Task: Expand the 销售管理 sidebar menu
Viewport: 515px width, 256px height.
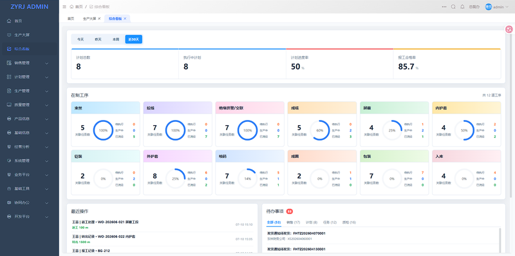Action: tap(30, 63)
